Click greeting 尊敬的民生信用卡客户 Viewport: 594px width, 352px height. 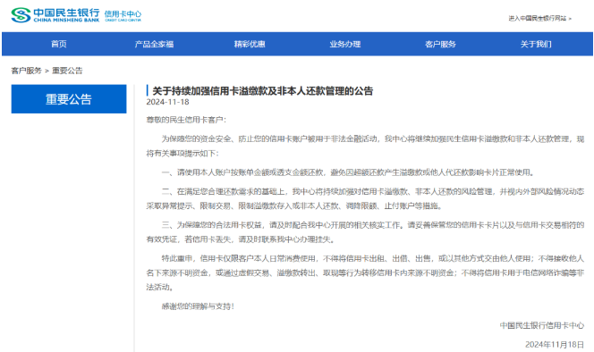[x=186, y=120]
